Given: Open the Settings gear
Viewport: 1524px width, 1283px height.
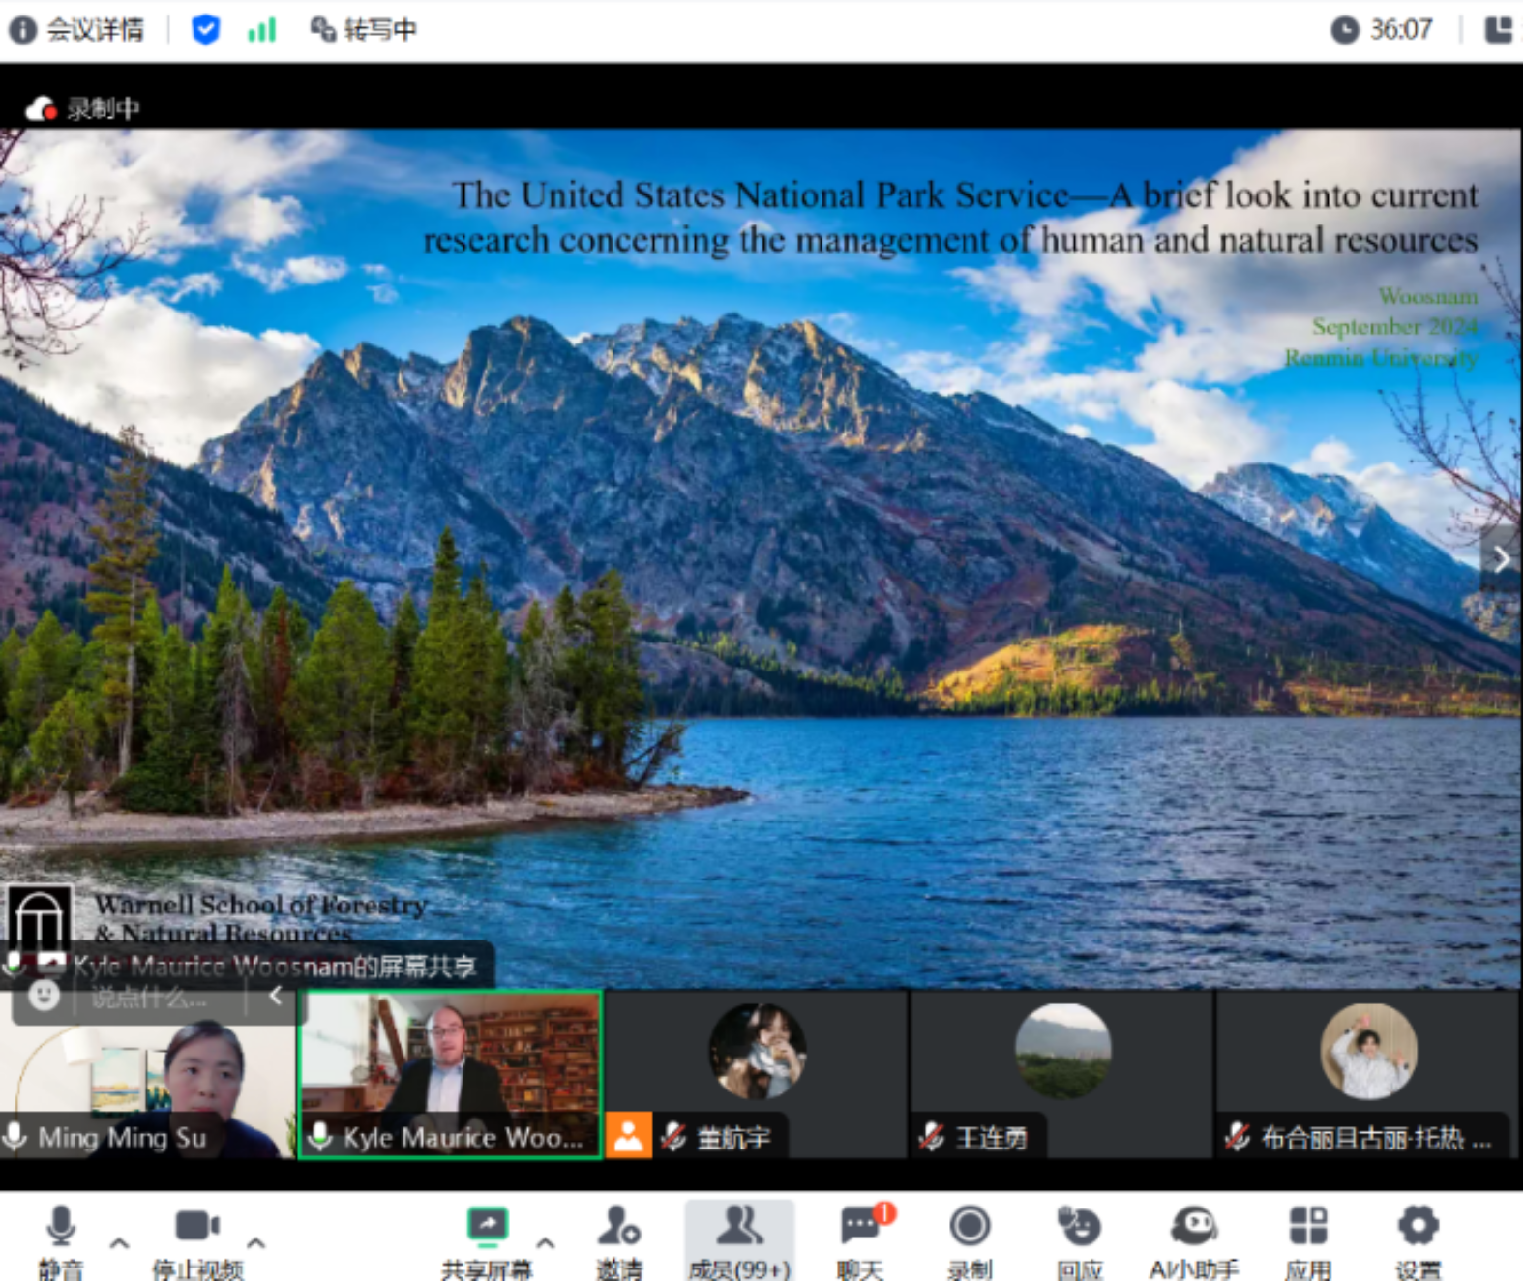Looking at the screenshot, I should pyautogui.click(x=1418, y=1227).
